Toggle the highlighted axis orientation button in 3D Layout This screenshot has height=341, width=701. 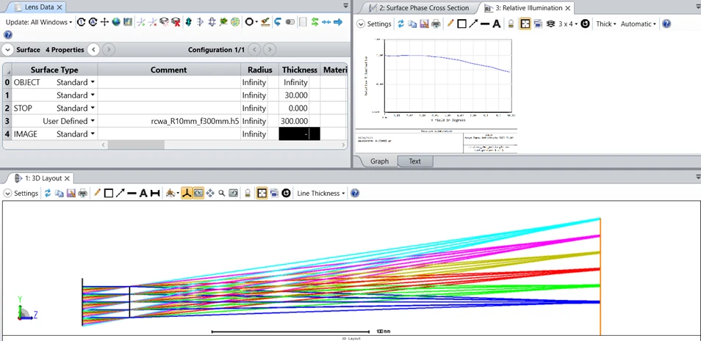point(187,194)
